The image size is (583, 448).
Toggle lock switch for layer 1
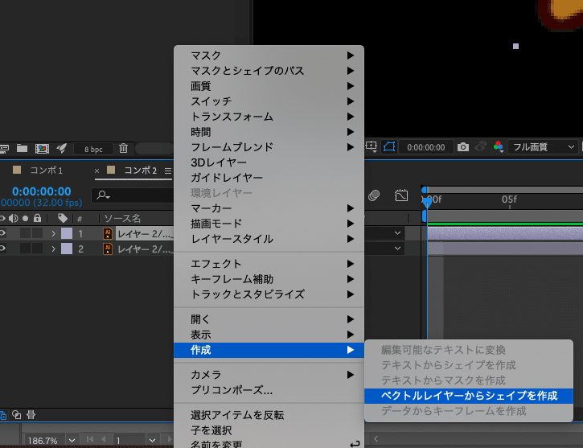37,233
